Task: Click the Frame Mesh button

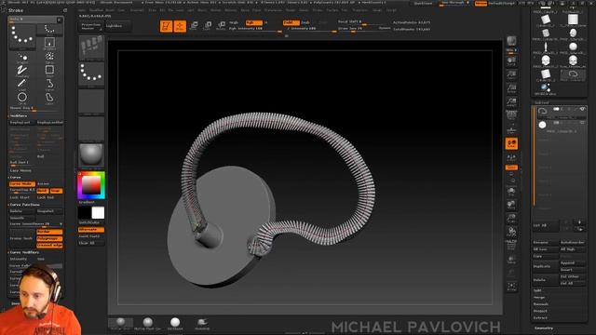Action: pos(22,238)
